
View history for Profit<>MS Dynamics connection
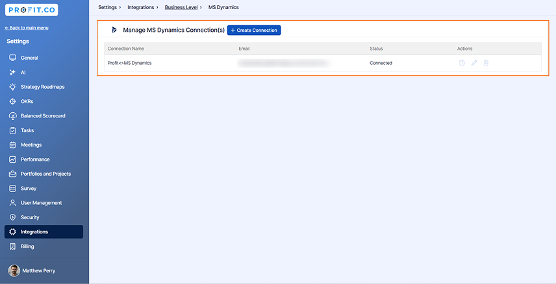click(x=462, y=63)
